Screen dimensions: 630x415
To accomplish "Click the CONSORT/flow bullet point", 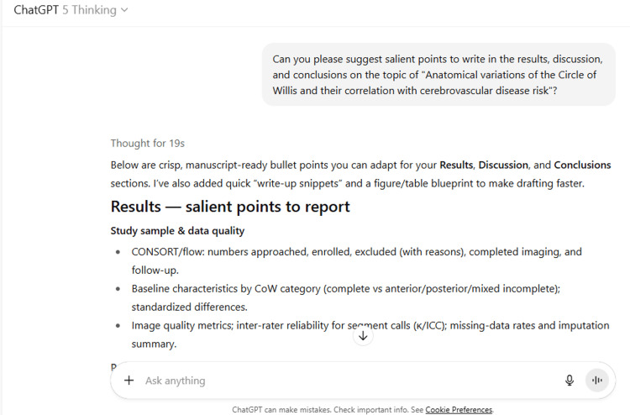I will 356,260.
